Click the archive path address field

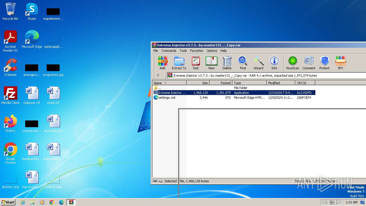pos(266,76)
